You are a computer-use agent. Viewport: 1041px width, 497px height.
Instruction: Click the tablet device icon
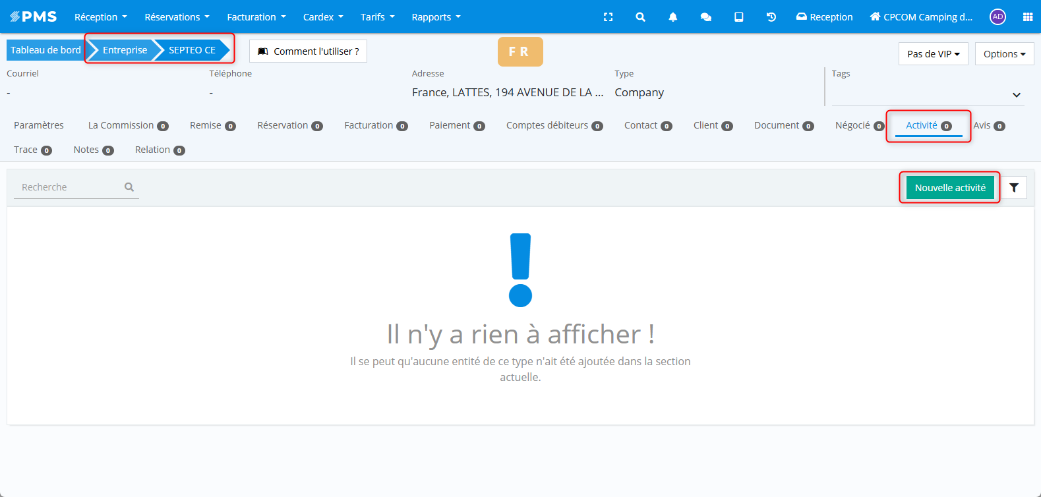click(738, 17)
